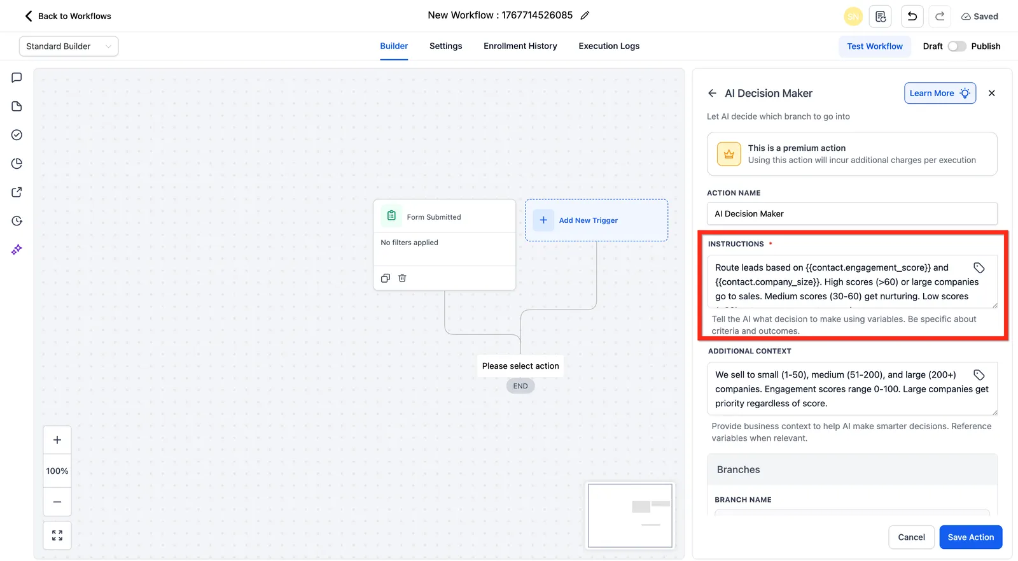This screenshot has height=561, width=1018.
Task: Switch to the Builder tab
Action: coord(394,46)
